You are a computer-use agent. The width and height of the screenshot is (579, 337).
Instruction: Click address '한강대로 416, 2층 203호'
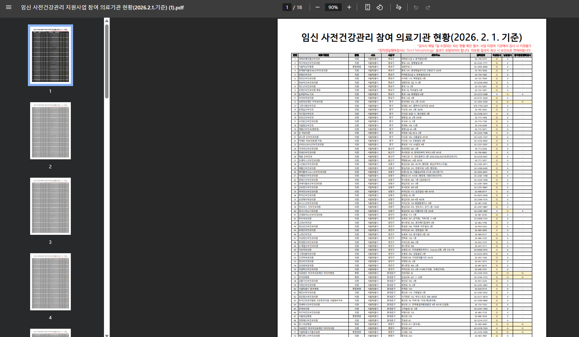413,102
